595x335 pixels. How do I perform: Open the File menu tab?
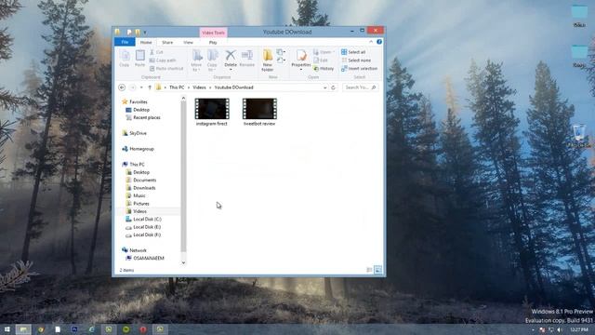click(x=125, y=42)
